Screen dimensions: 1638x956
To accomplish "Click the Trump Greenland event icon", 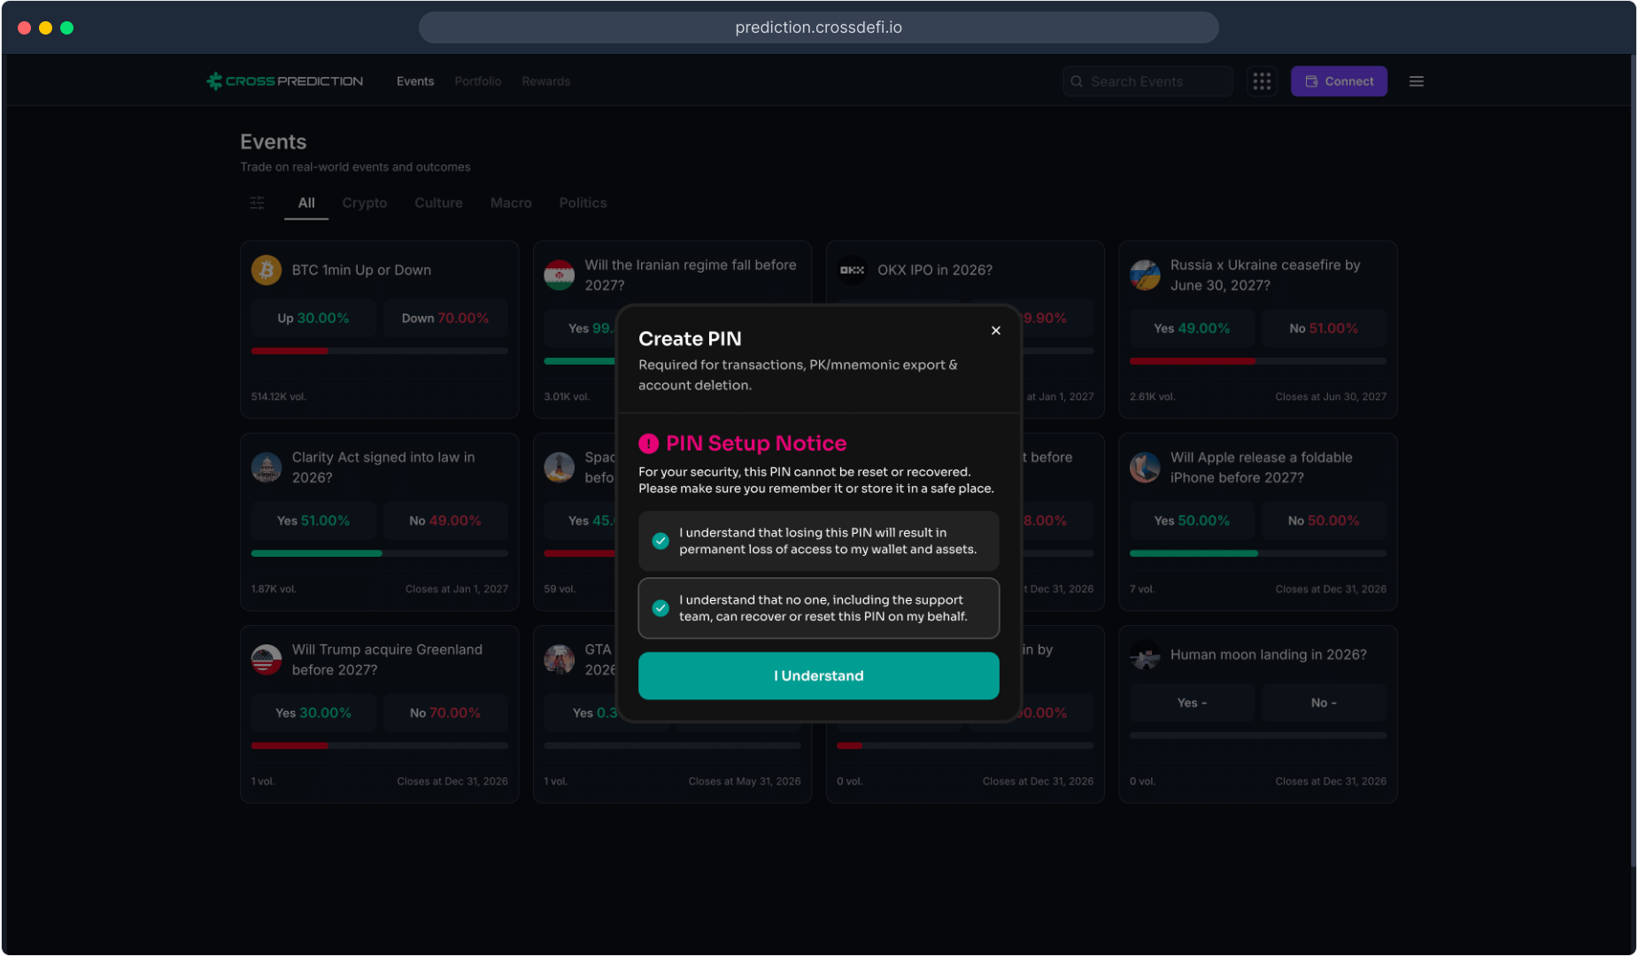I will click(x=267, y=659).
